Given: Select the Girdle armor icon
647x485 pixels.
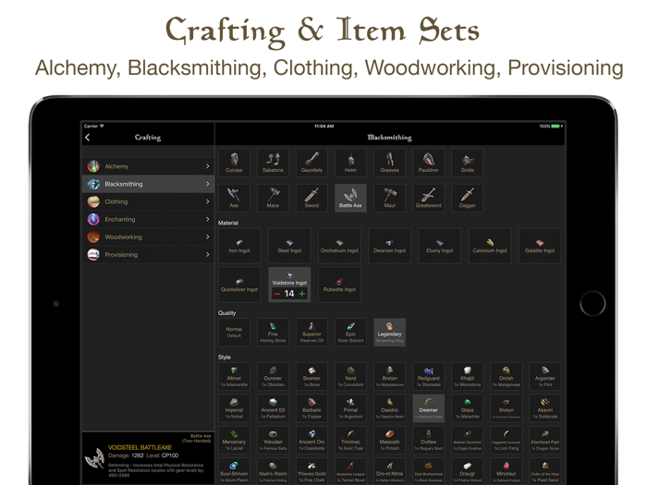Looking at the screenshot, I should 467,163.
